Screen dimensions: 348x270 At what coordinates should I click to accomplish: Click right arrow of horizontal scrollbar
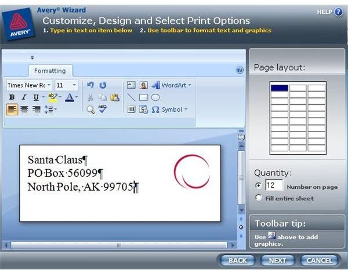233,246
